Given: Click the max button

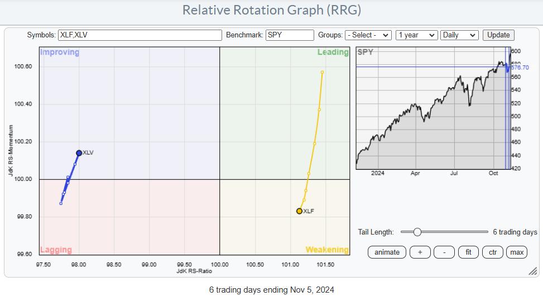Looking at the screenshot, I should tap(517, 252).
